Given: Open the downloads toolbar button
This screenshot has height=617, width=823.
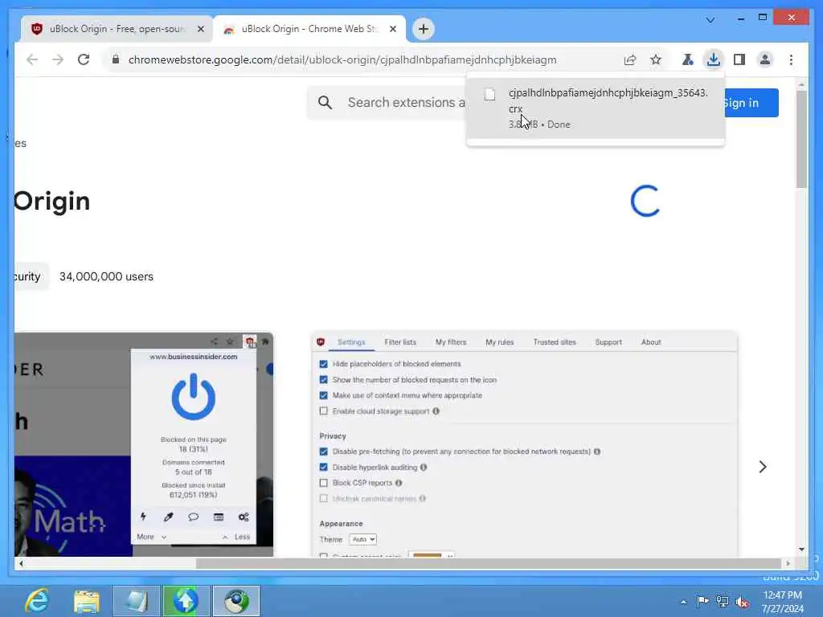Looking at the screenshot, I should 714,59.
